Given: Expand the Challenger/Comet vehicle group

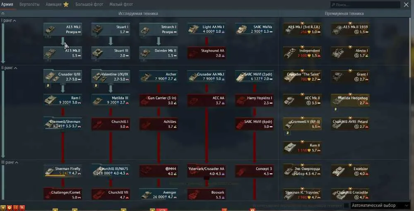Looking at the screenshot, I should 63,194.
